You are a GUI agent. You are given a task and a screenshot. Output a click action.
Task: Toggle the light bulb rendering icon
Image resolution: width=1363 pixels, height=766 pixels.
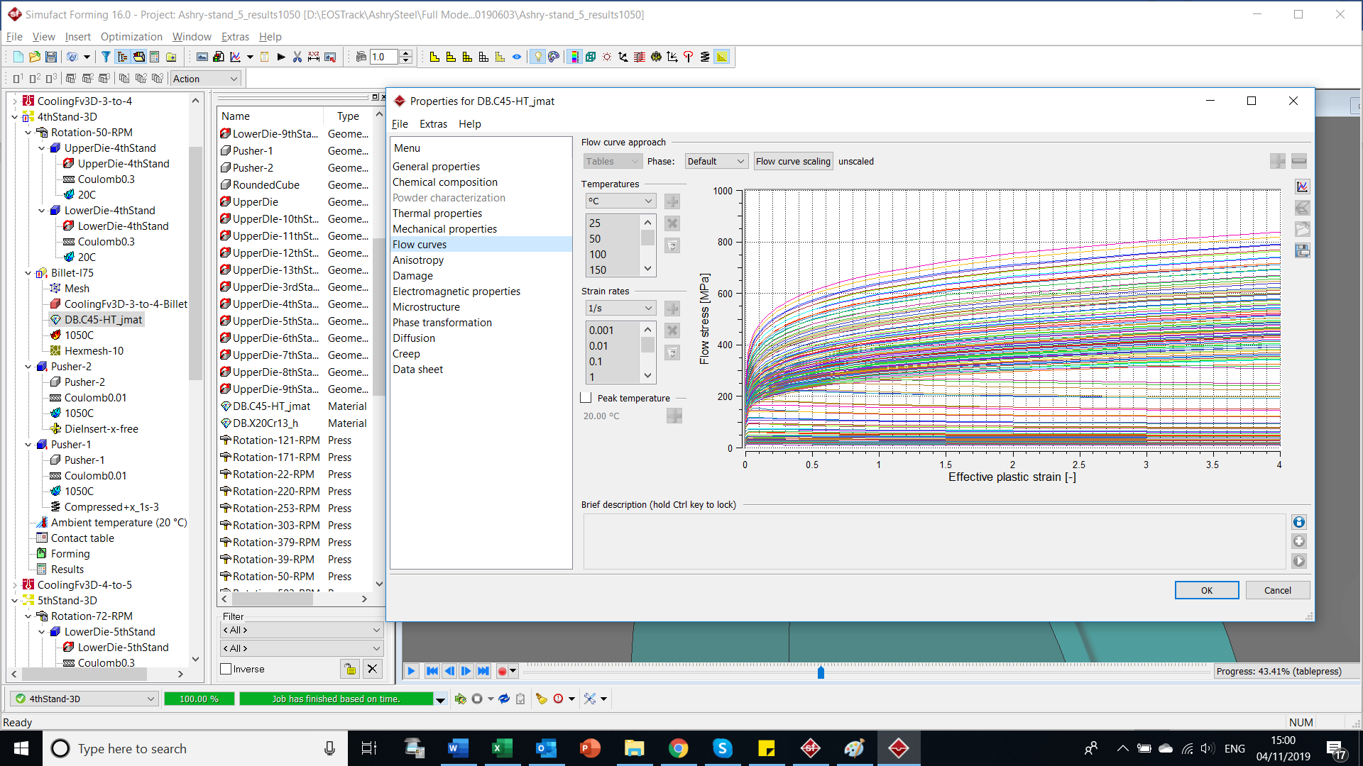538,57
